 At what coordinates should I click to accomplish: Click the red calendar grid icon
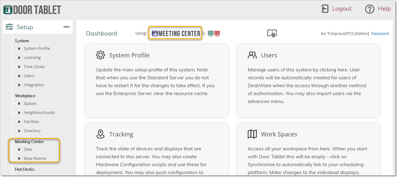[x=217, y=33]
